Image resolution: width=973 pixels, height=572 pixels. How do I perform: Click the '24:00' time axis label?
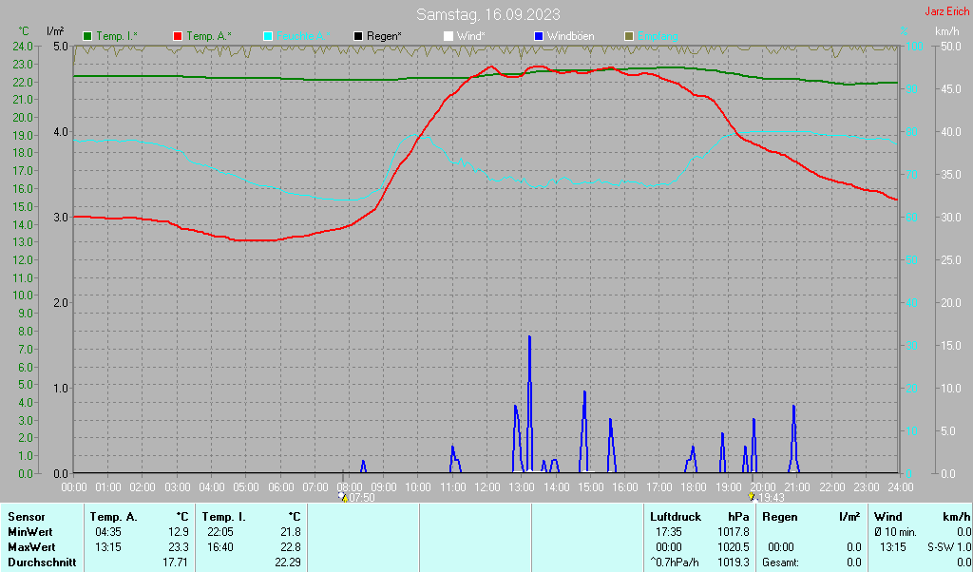tap(900, 487)
